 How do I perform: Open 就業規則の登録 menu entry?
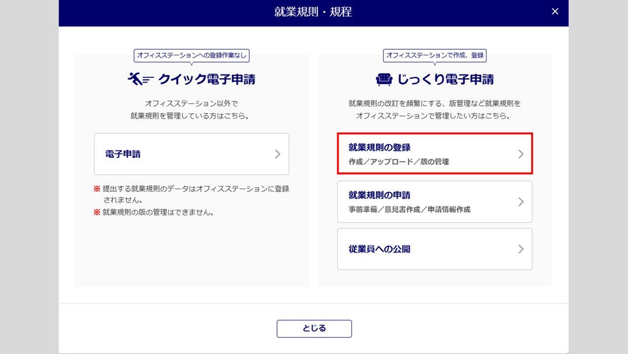click(x=435, y=154)
